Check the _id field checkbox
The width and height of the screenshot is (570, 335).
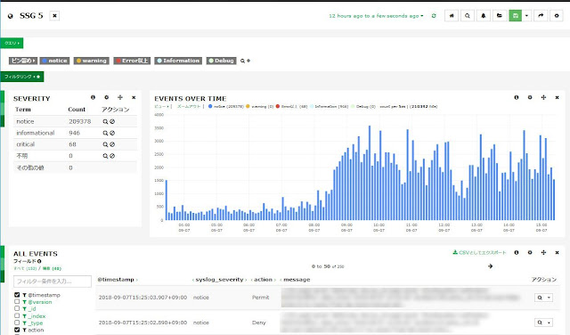[x=17, y=308]
